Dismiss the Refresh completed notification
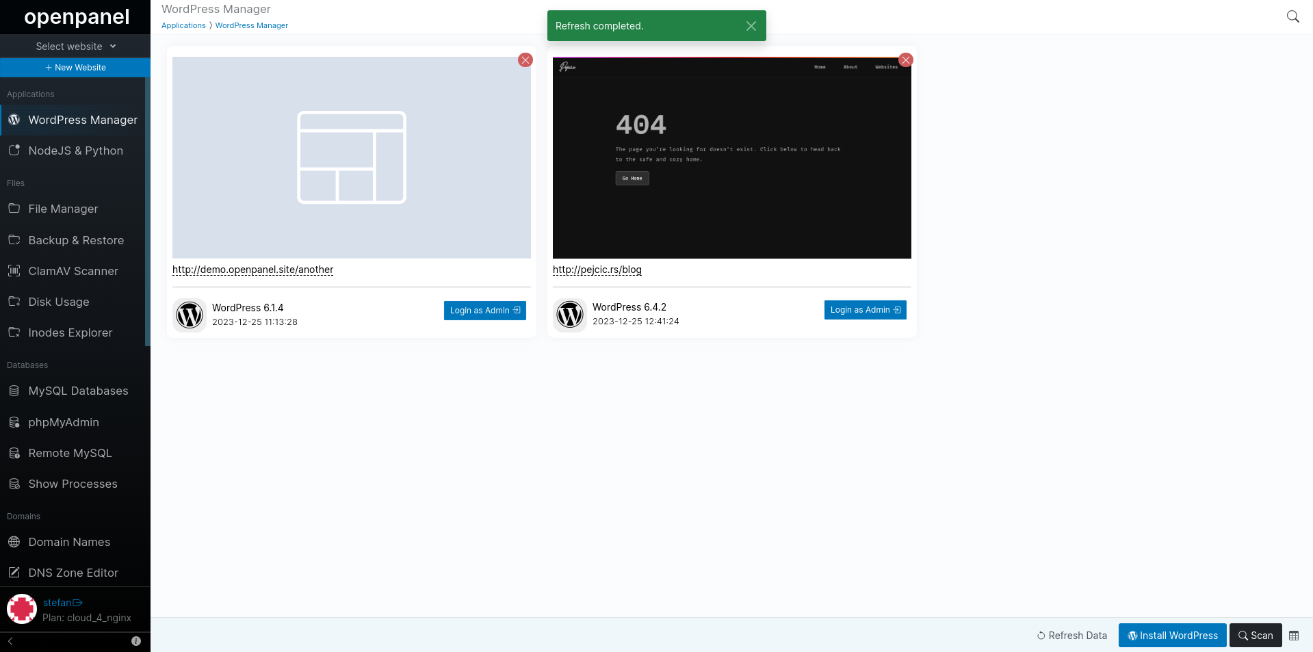The width and height of the screenshot is (1313, 652). coord(751,26)
